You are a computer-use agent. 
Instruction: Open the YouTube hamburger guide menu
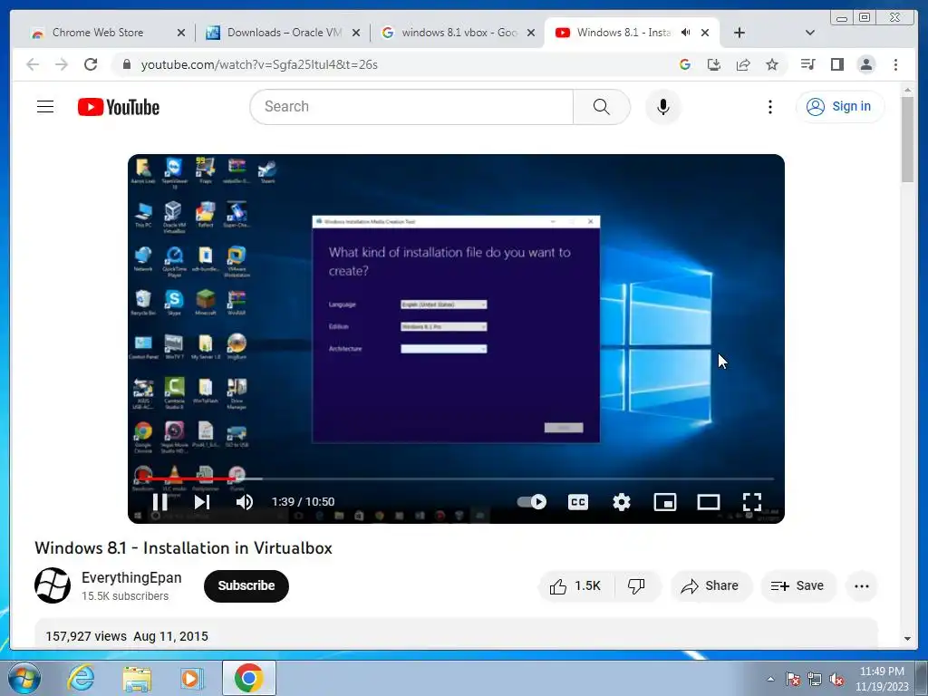click(x=45, y=107)
